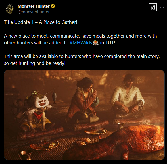
Task: Click the Monster Hunter display name
Action: tap(34, 6)
